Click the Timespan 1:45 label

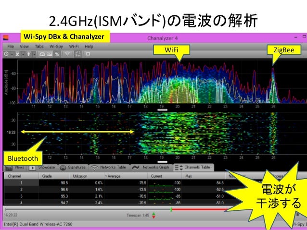click(138, 215)
